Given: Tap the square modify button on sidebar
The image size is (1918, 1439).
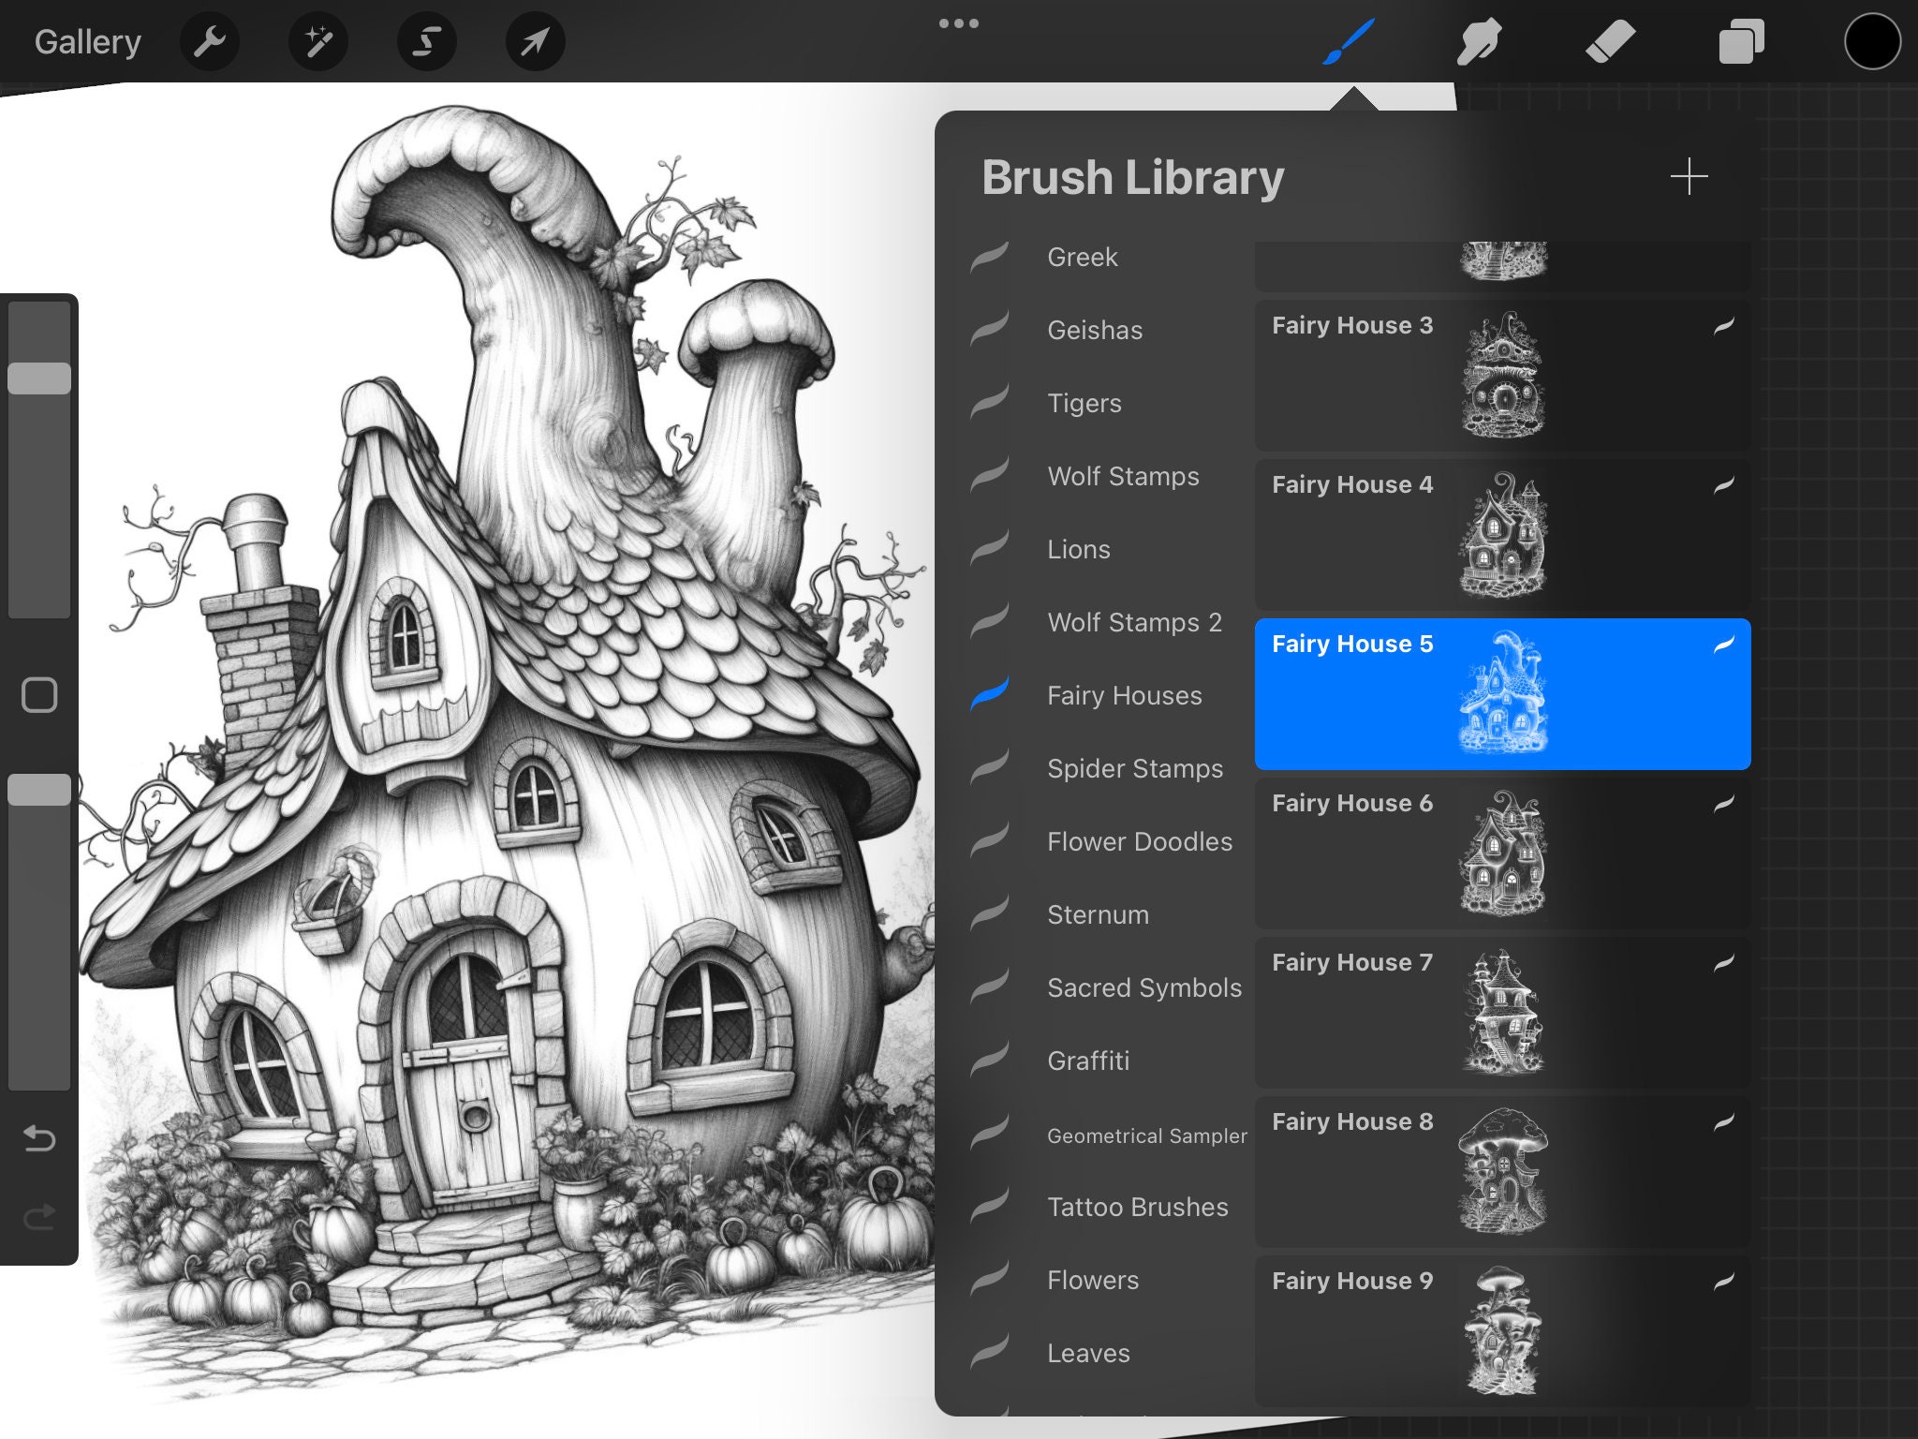Looking at the screenshot, I should pyautogui.click(x=39, y=695).
